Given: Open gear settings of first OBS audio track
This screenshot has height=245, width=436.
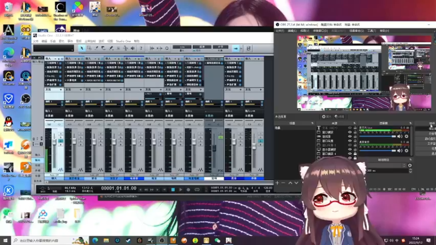Looking at the screenshot, I should tap(407, 137).
